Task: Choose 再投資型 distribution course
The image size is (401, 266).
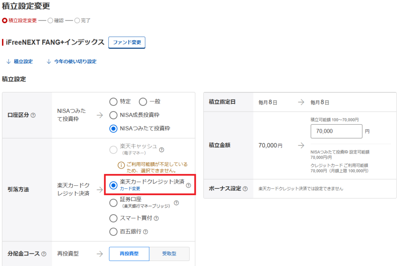Action: pos(129,254)
